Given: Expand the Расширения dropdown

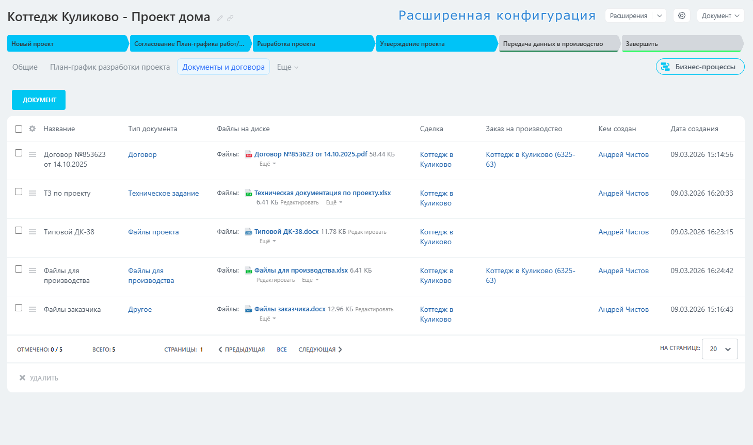Looking at the screenshot, I should [x=659, y=15].
